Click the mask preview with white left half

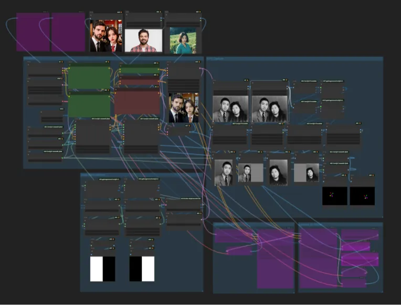point(102,269)
